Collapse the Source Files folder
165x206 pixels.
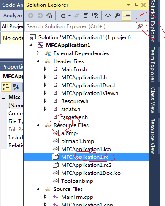(x=38, y=189)
